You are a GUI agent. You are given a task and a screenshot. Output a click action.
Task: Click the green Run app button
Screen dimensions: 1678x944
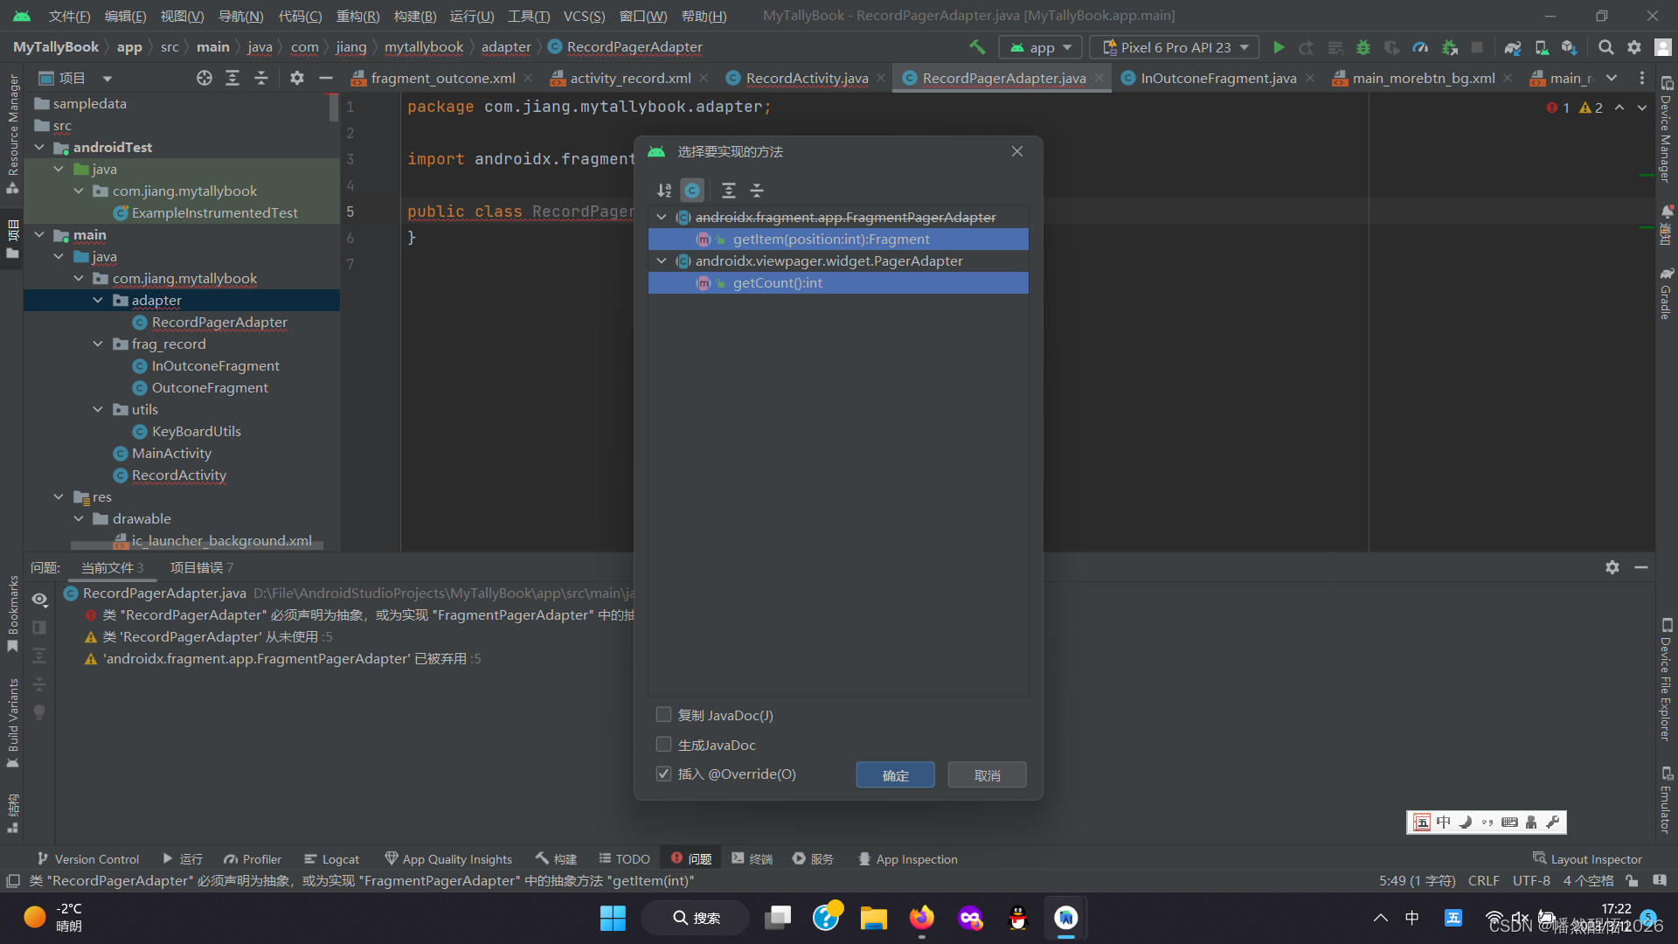click(1279, 47)
